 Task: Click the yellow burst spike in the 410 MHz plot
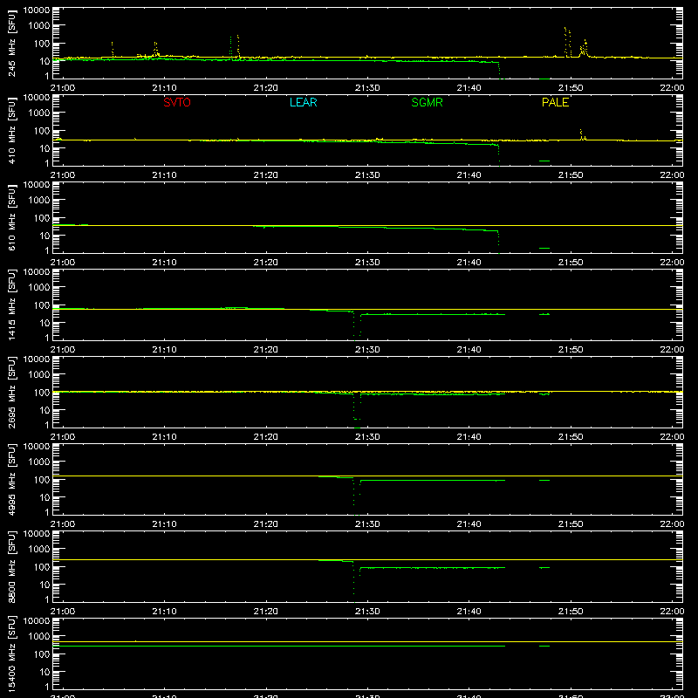pyautogui.click(x=581, y=134)
